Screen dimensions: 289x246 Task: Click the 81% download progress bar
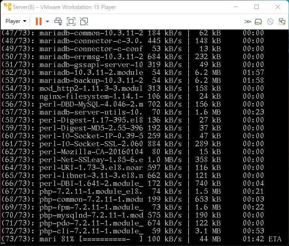coord(111,239)
